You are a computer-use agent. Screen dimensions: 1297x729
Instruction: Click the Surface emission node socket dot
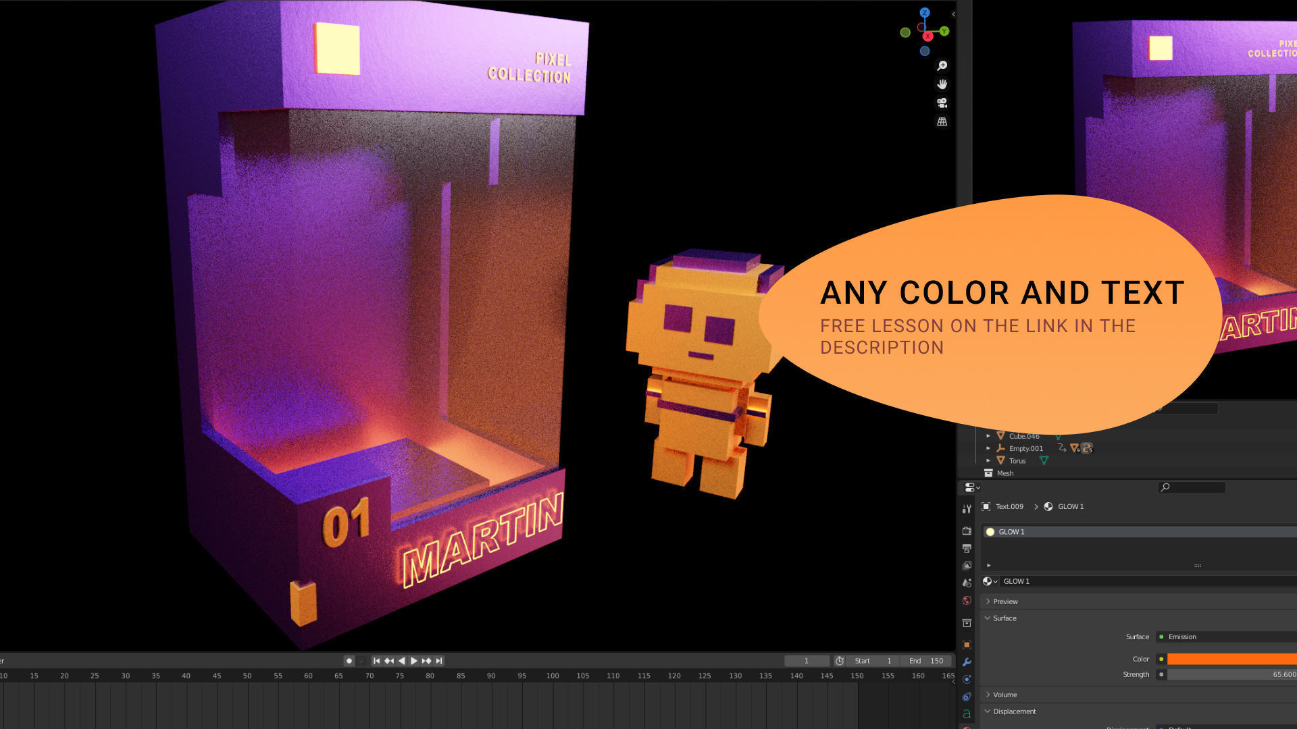point(1161,637)
